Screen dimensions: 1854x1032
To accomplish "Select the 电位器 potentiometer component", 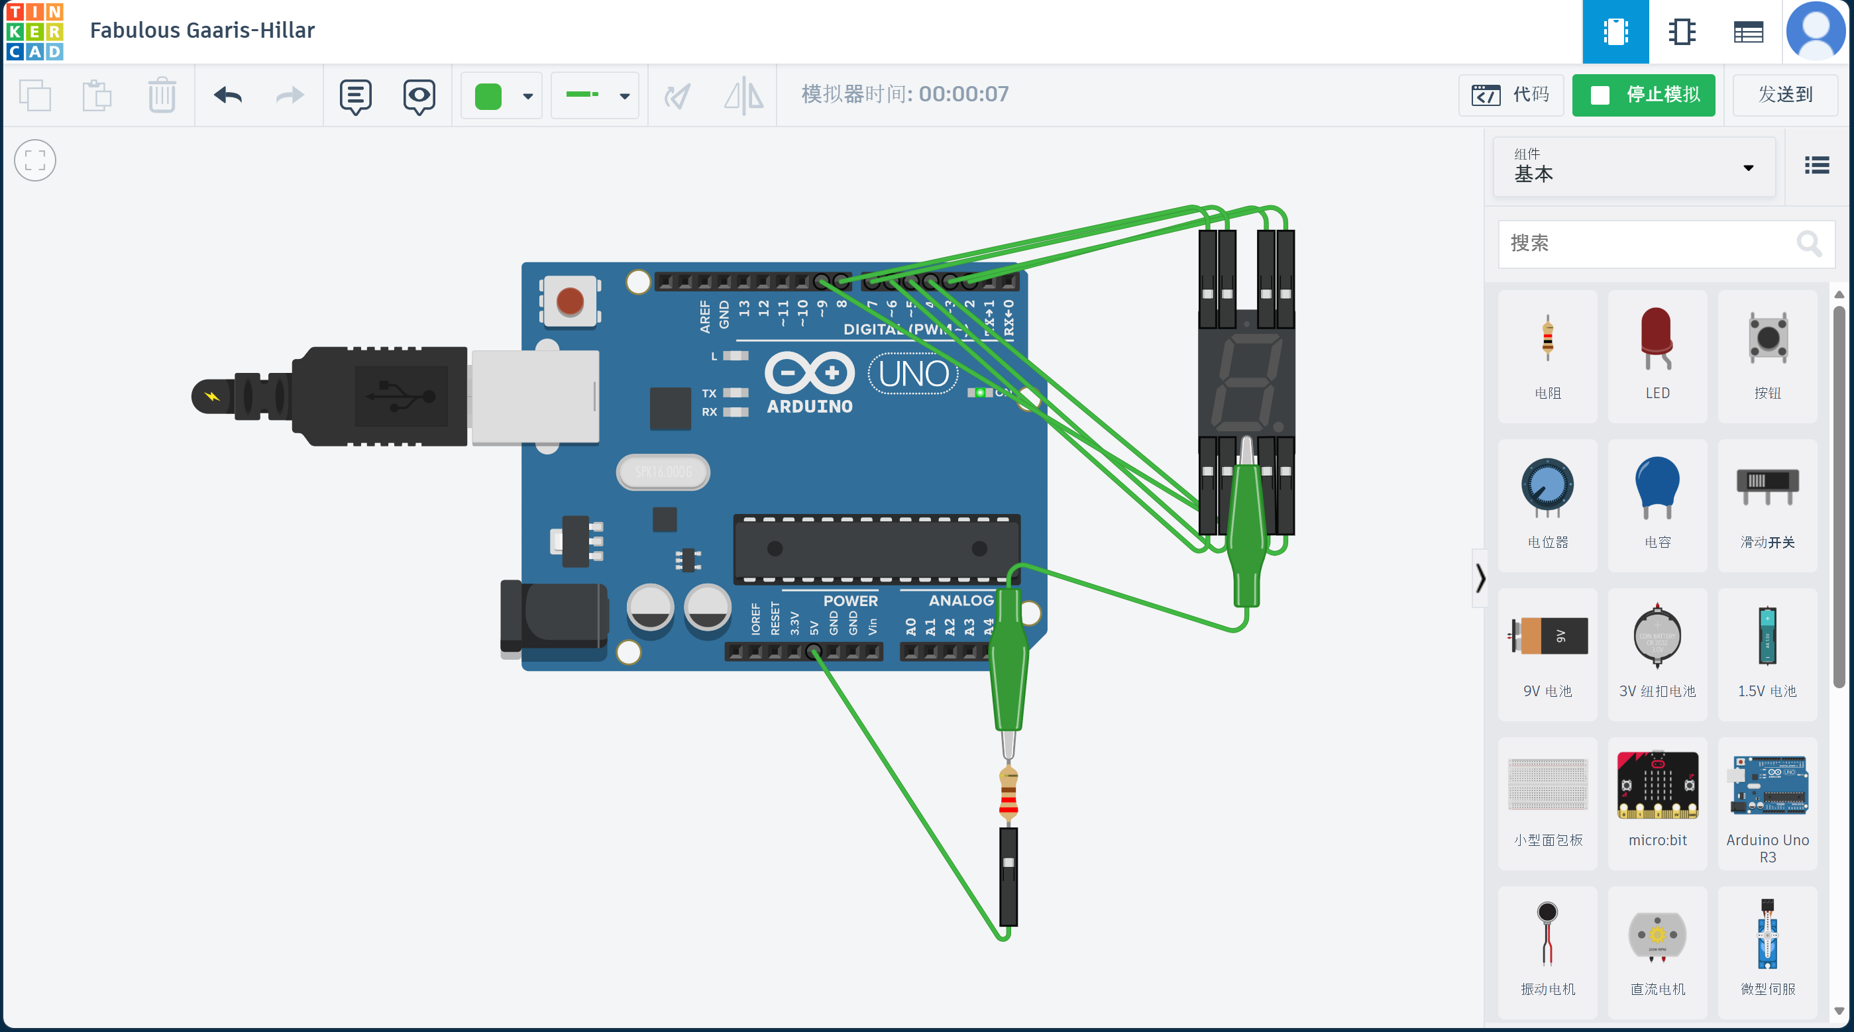I will point(1547,505).
